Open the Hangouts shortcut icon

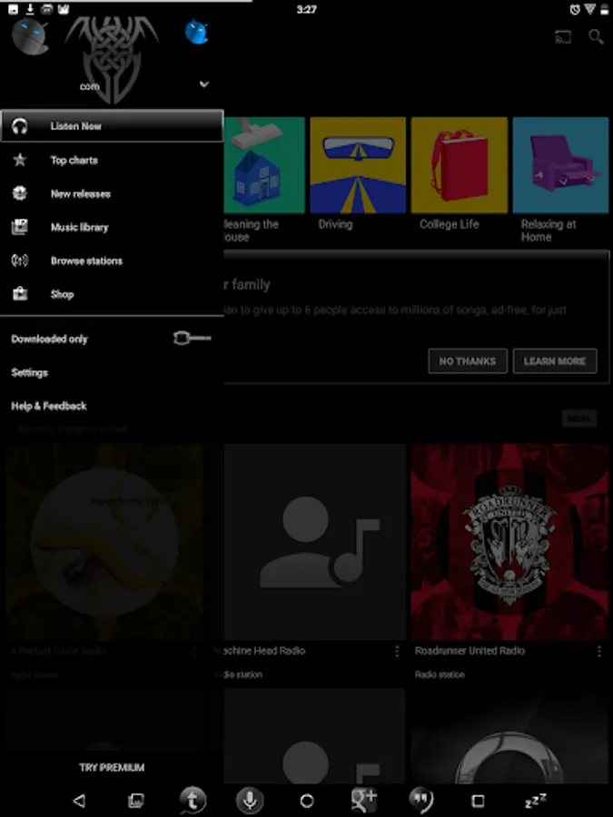[x=420, y=800]
